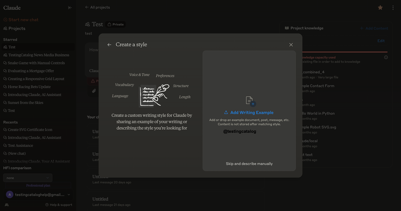Image resolution: width=401 pixels, height=211 pixels.
Task: Go back to All projects
Action: tap(97, 7)
